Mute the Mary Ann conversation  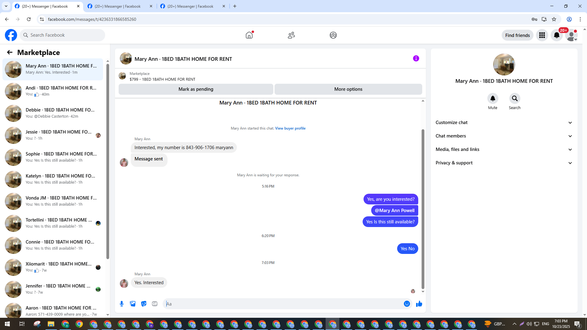point(493,98)
